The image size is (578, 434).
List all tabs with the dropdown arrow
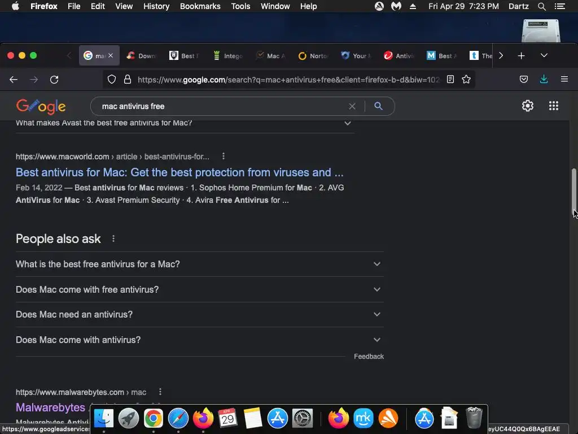pyautogui.click(x=544, y=55)
